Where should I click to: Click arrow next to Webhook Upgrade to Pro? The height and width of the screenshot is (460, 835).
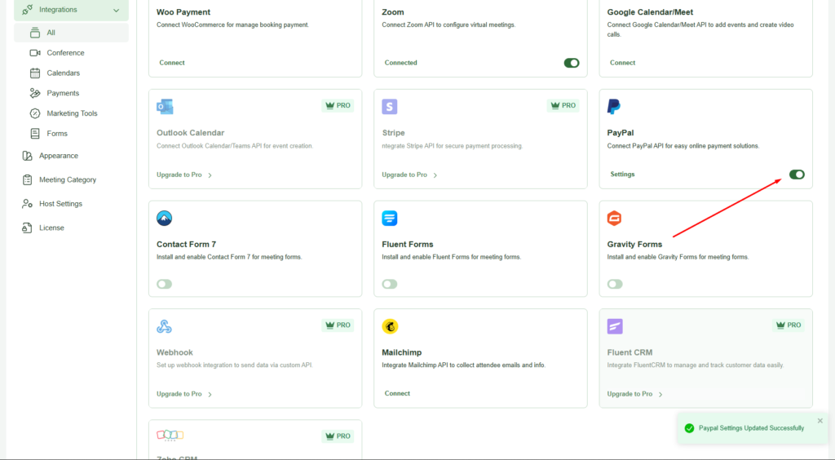pos(210,395)
